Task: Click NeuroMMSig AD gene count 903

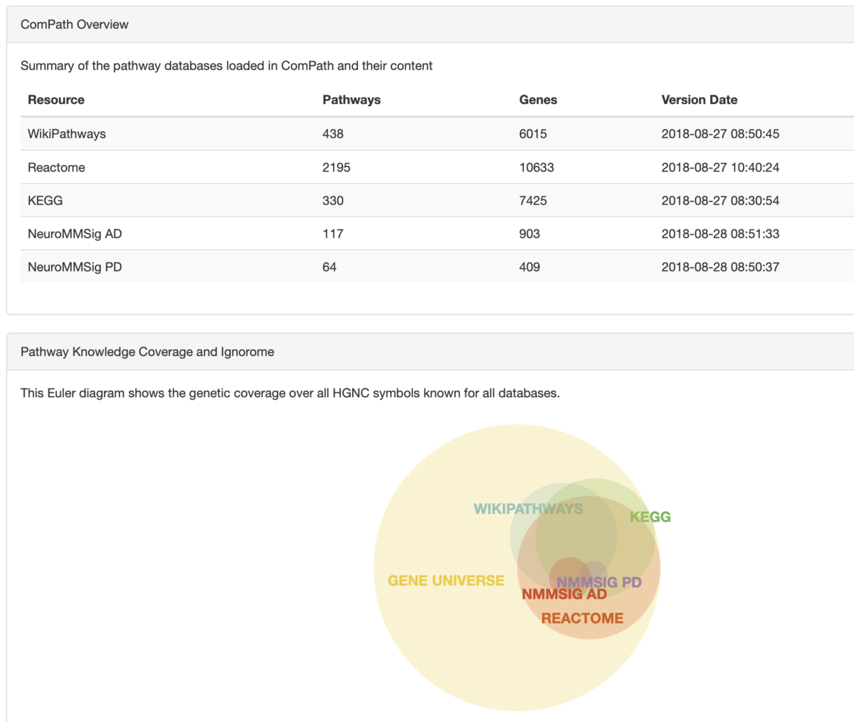Action: 529,234
